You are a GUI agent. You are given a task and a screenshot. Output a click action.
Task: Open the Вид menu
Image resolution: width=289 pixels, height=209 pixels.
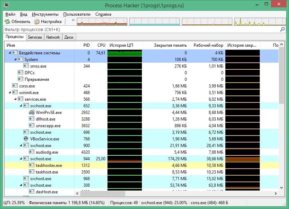tap(24, 14)
